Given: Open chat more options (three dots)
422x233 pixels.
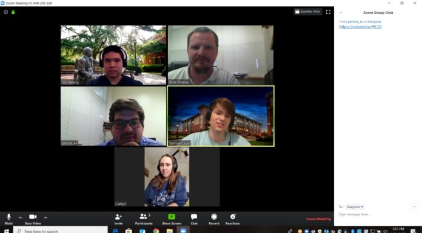Looking at the screenshot, I should click(x=414, y=206).
